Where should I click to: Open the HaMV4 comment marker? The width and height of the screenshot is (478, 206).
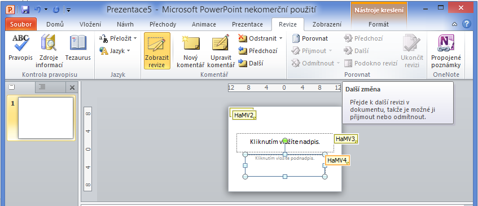pyautogui.click(x=337, y=160)
